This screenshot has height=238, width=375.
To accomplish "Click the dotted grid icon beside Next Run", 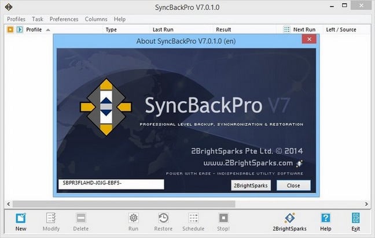I will tap(286, 29).
